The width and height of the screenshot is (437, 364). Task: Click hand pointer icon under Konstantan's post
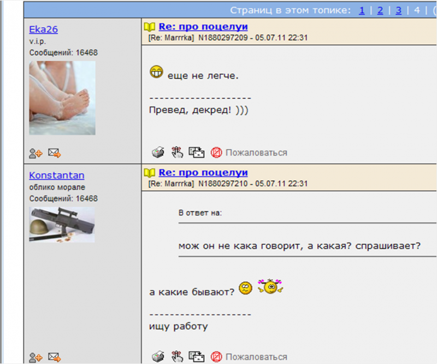pos(176,357)
